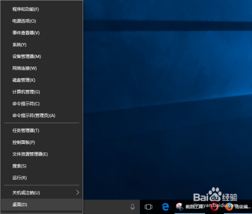Screen dimensions: 252x214
Task: Click 桌面(D) to show the desktop
Action: 41,204
